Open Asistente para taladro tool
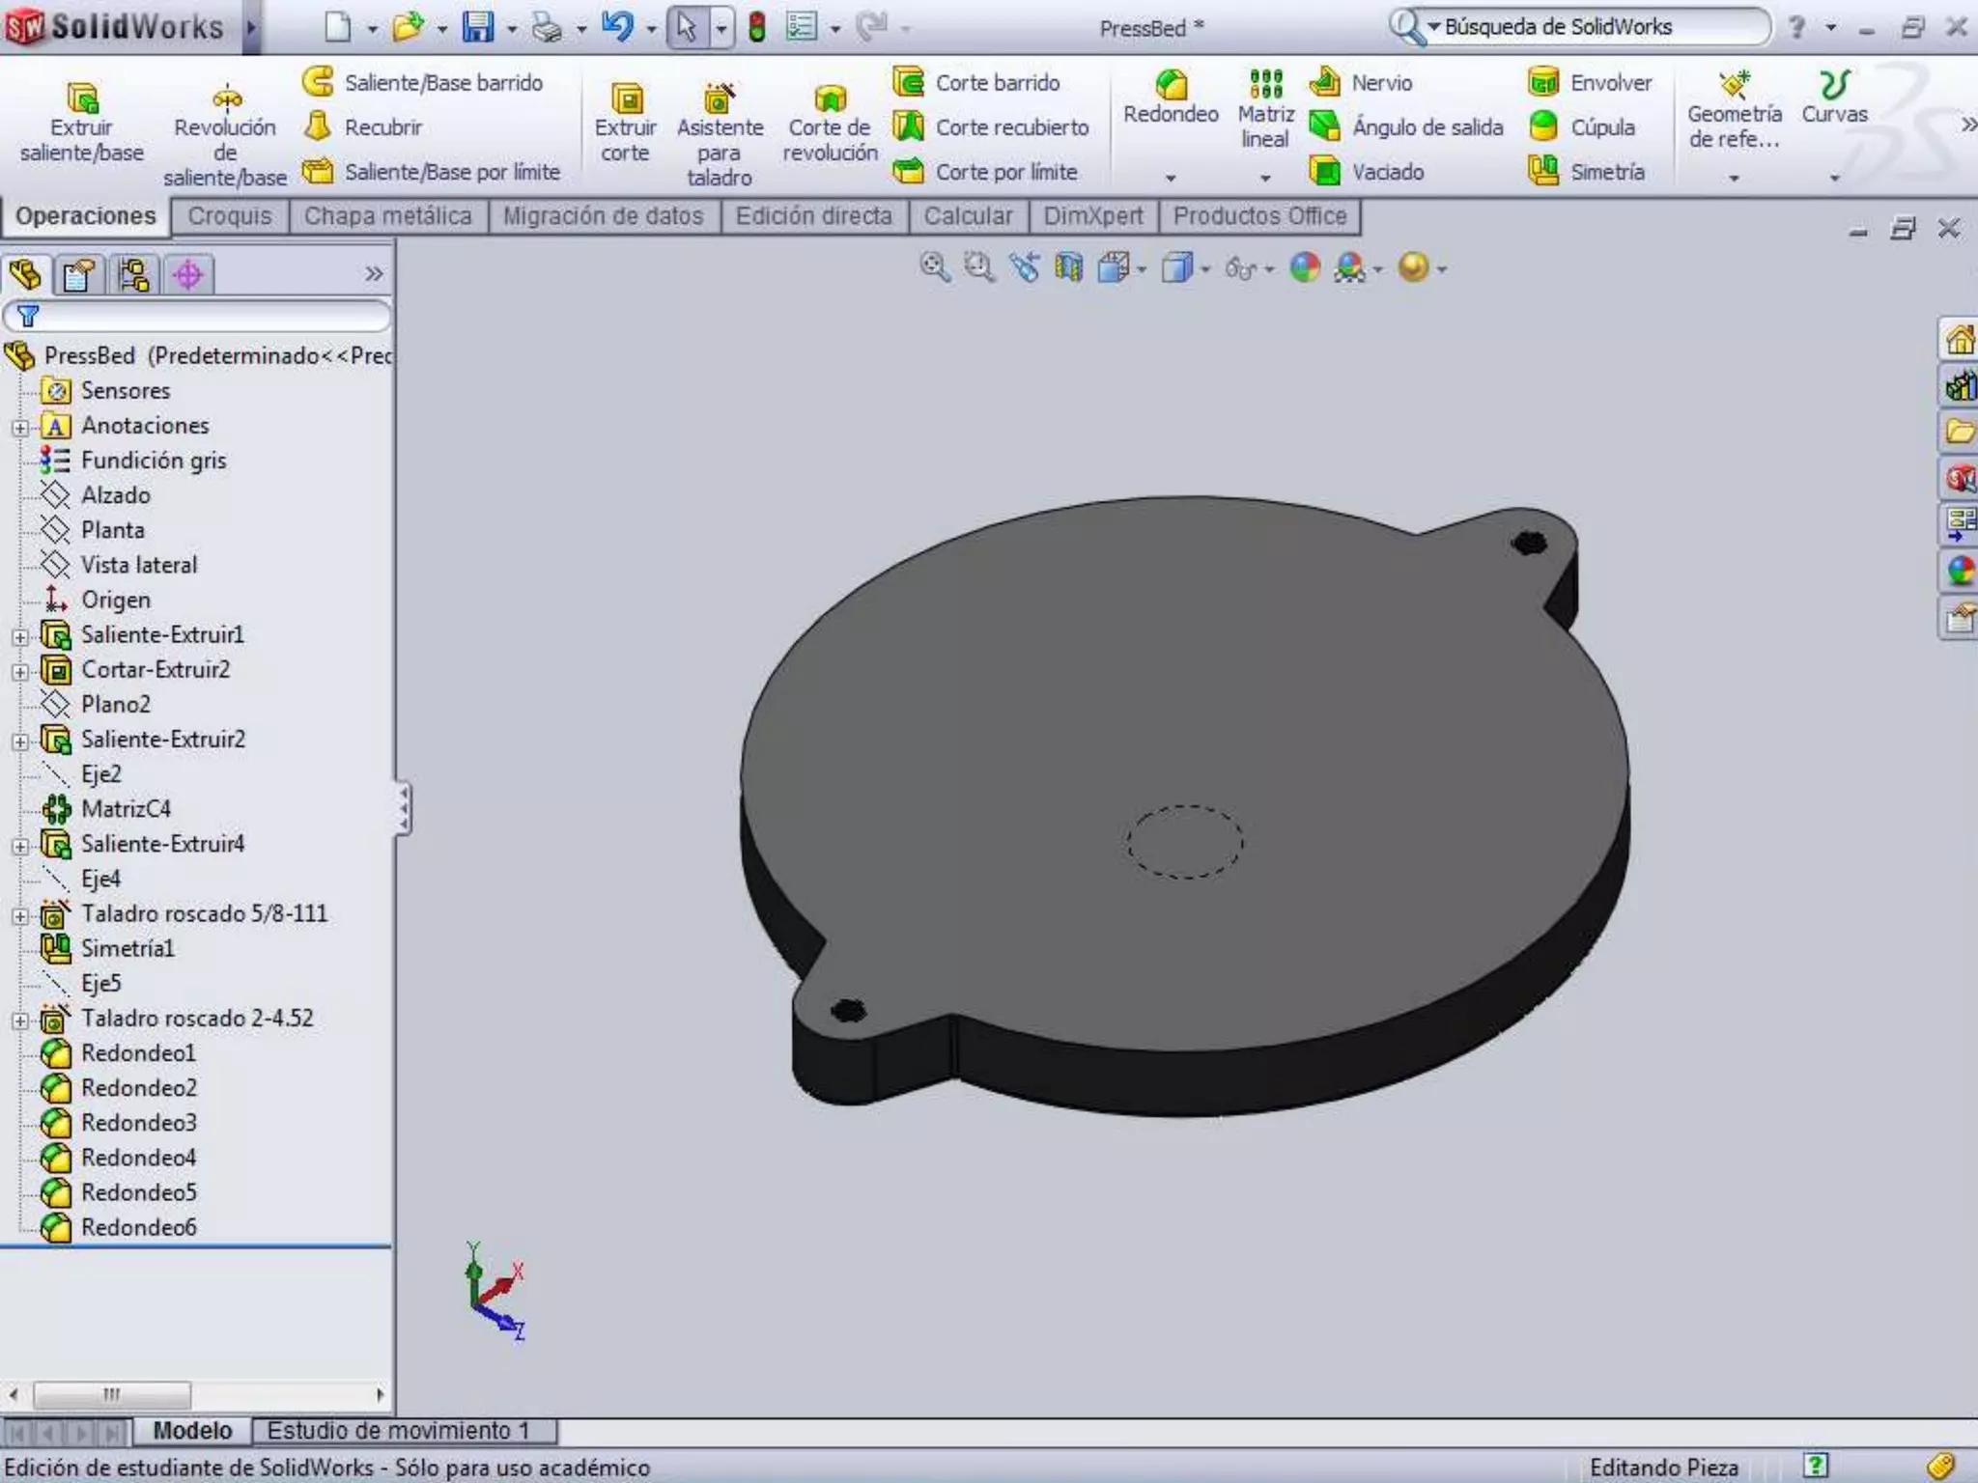Image resolution: width=1978 pixels, height=1483 pixels. click(x=719, y=131)
